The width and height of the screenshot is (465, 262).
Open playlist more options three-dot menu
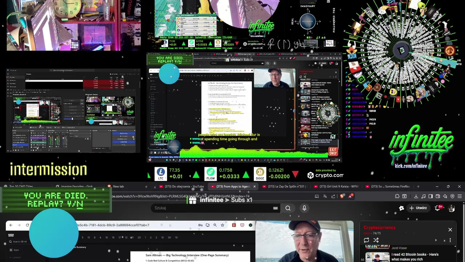point(450,240)
